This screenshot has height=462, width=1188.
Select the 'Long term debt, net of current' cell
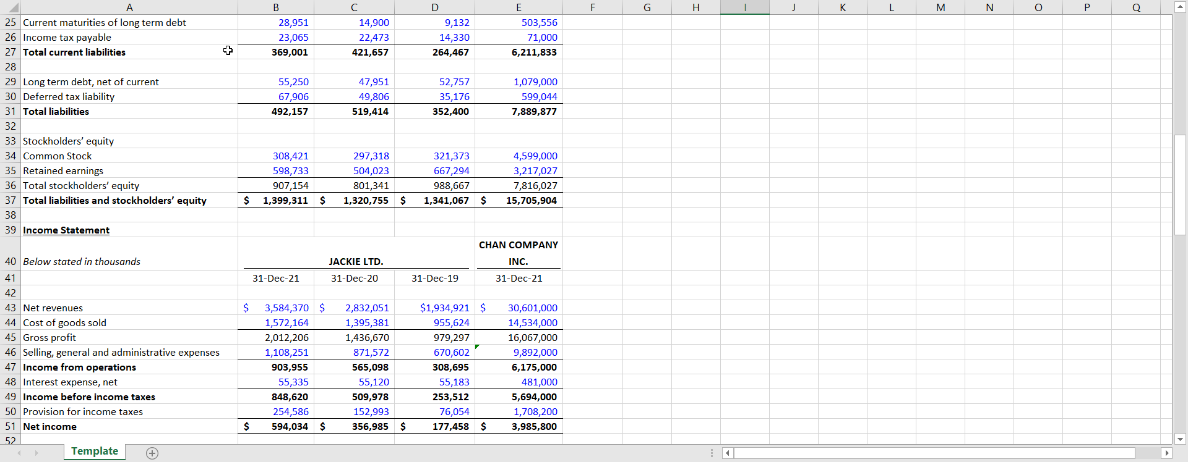click(129, 82)
